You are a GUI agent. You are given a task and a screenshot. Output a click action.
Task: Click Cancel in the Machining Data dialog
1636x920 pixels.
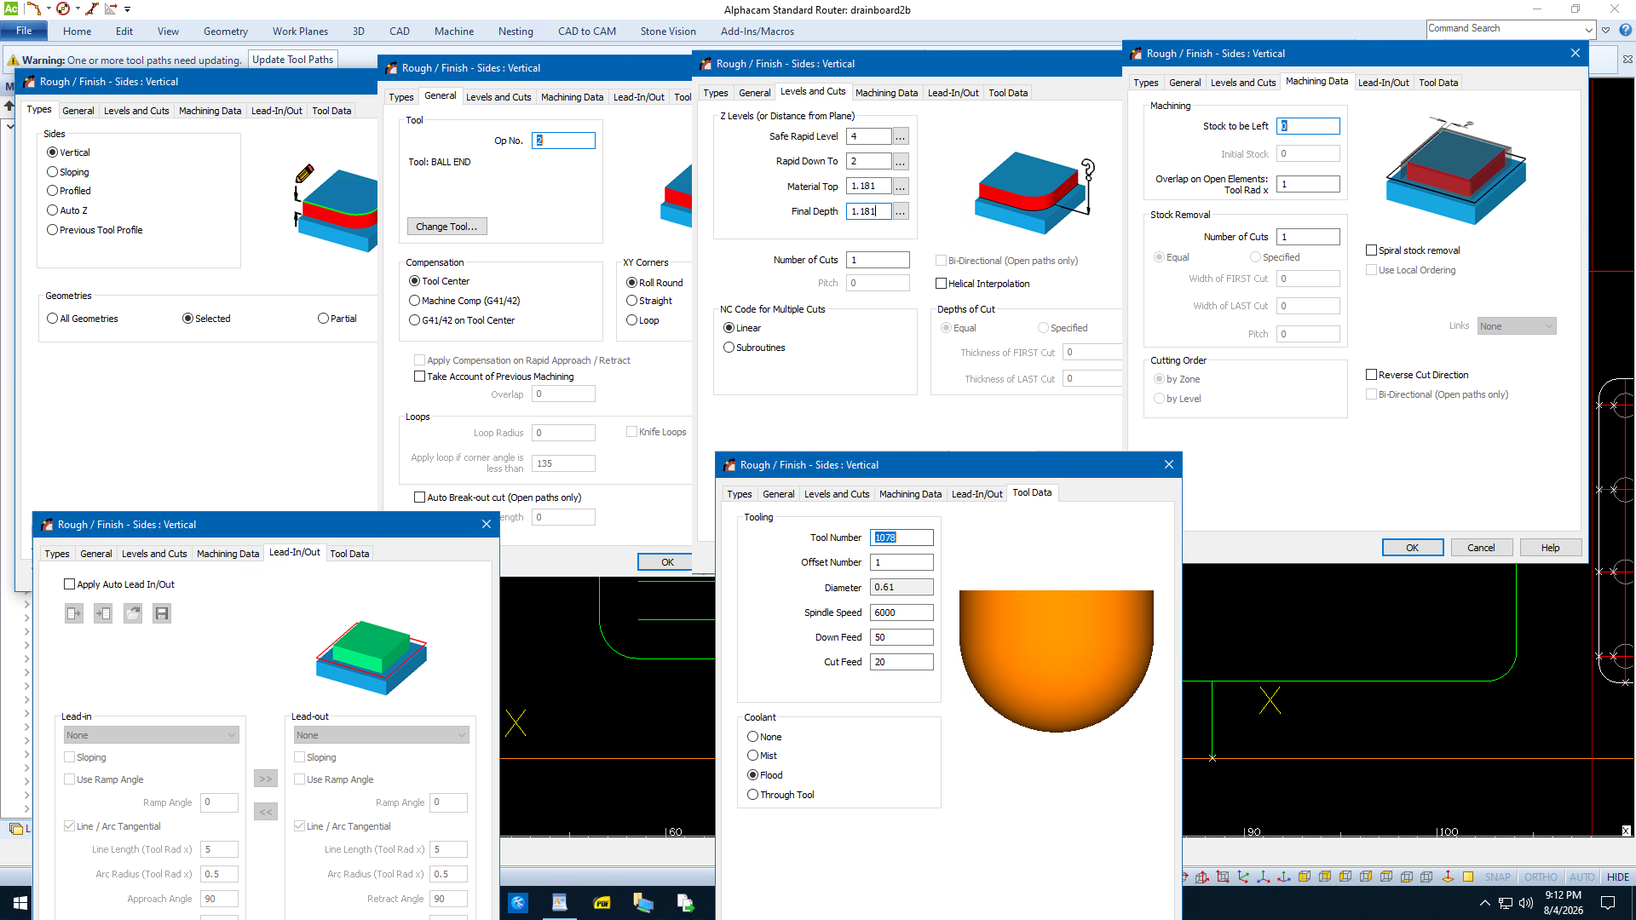[1481, 548]
